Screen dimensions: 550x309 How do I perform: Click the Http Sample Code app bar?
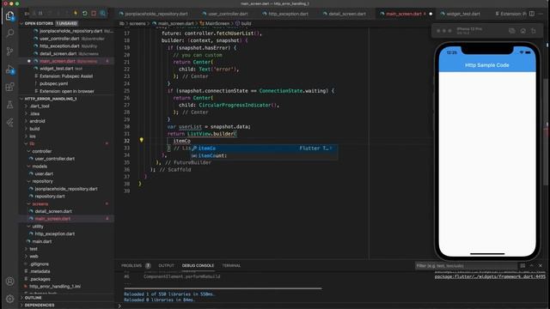pos(487,65)
